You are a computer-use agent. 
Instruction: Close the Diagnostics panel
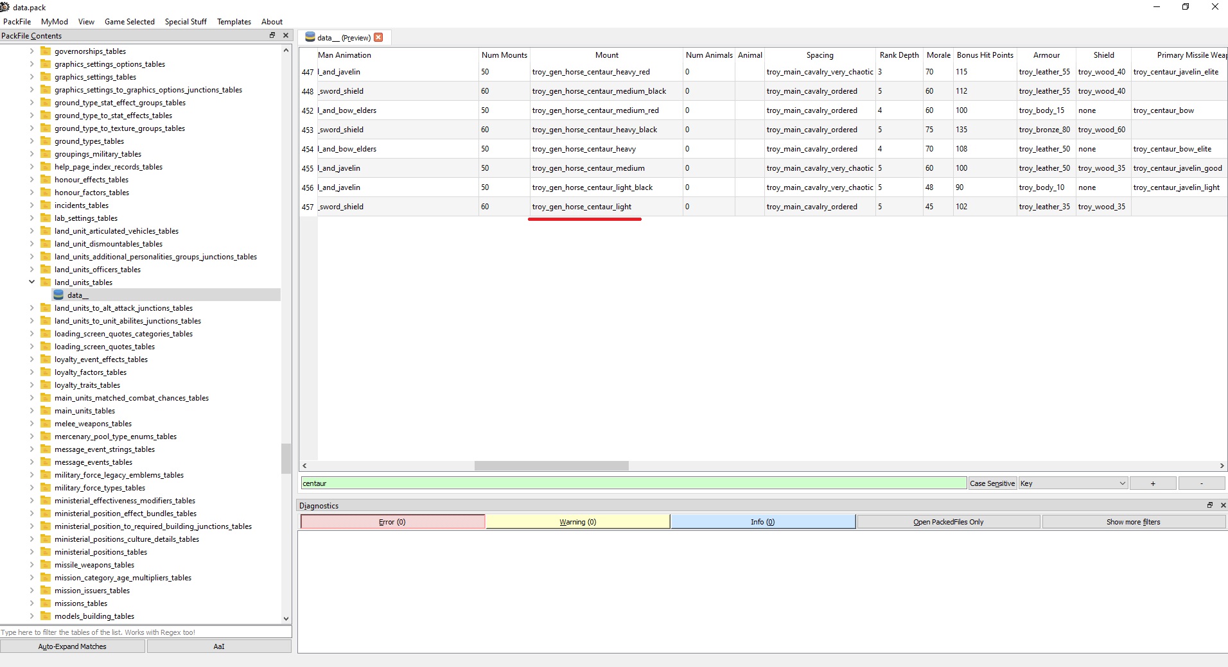(1223, 505)
